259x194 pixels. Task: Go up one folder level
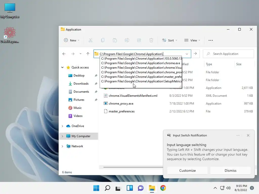coord(88,54)
